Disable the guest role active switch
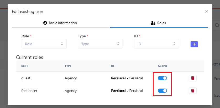This screenshot has height=108, width=220. (162, 78)
